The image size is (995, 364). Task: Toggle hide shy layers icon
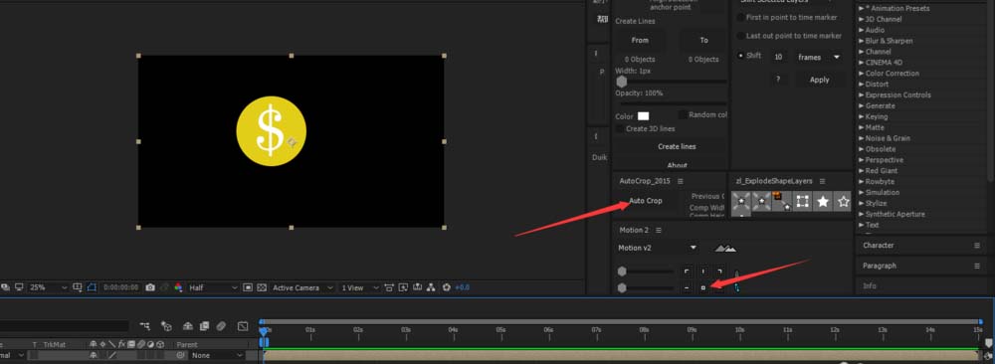pos(188,326)
